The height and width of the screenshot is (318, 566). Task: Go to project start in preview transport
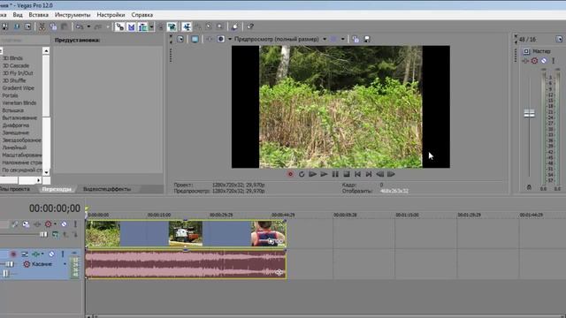pos(357,174)
